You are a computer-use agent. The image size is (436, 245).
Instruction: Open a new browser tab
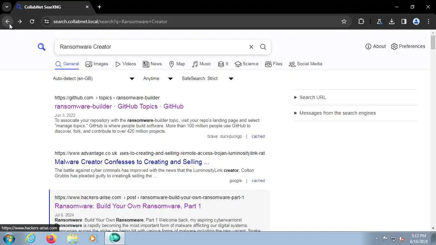coord(99,7)
